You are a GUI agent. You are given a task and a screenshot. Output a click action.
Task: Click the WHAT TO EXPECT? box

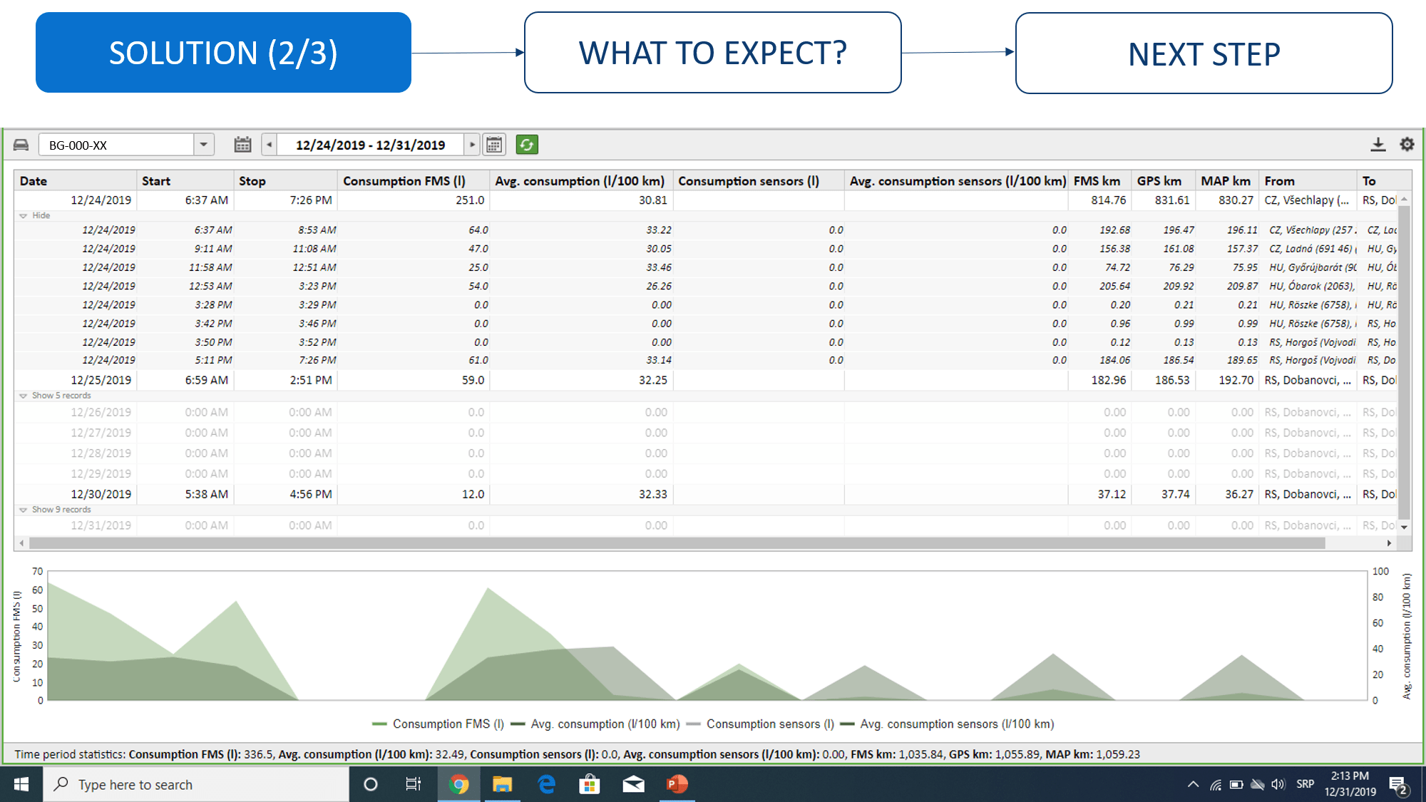click(712, 53)
